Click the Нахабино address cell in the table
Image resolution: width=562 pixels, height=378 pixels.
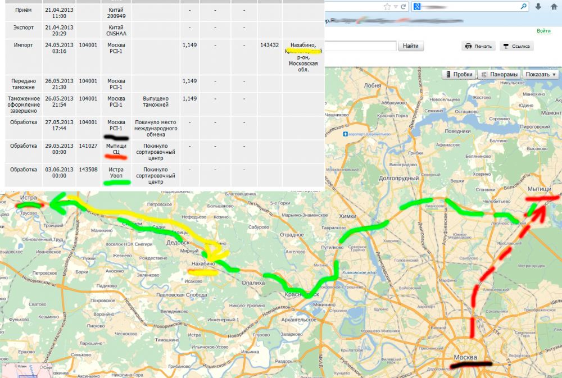pos(303,57)
